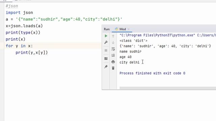Pin the Run tab with pushpin icon
216x121 pixels.
coord(106,67)
